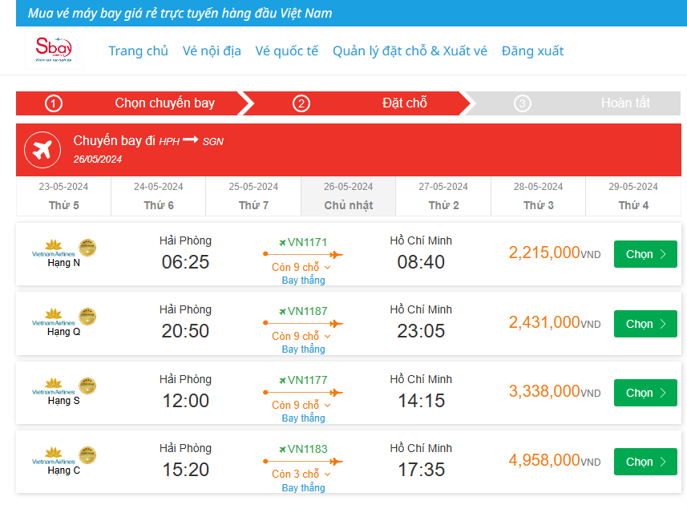The height and width of the screenshot is (513, 687).
Task: Choose the 06:25 flight with Chọn button
Action: 645,254
